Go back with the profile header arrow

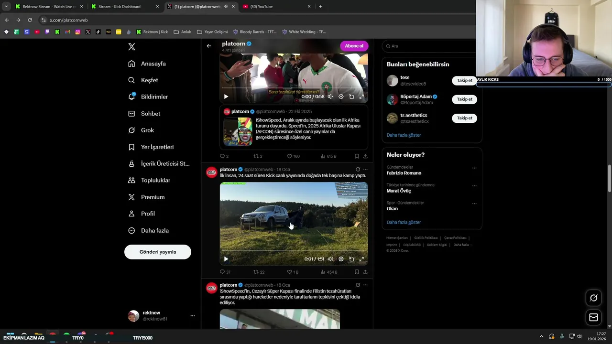tap(209, 46)
